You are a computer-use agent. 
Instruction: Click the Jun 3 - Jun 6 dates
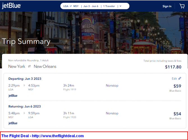tap(91, 6)
